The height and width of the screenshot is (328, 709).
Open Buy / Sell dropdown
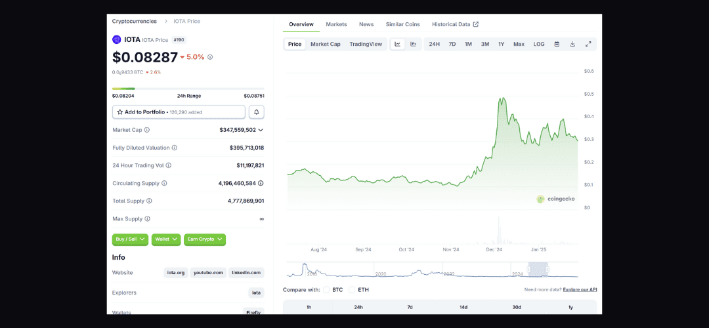click(130, 239)
